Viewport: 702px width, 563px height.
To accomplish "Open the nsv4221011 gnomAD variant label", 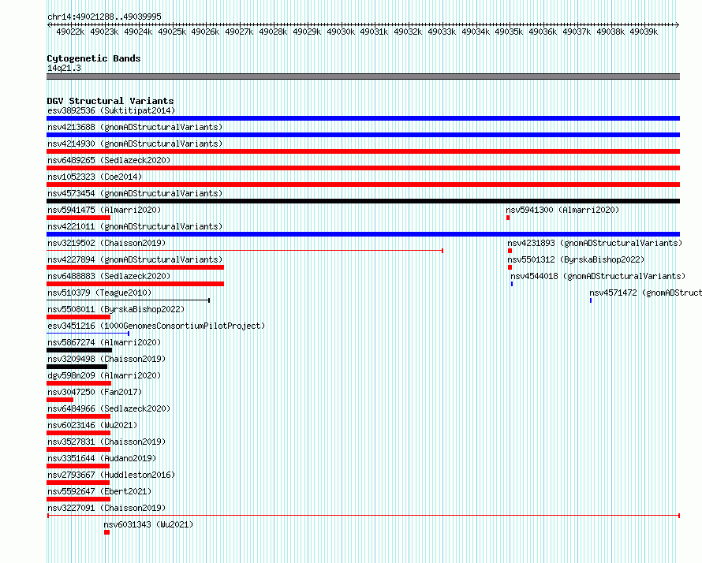I will (x=135, y=226).
